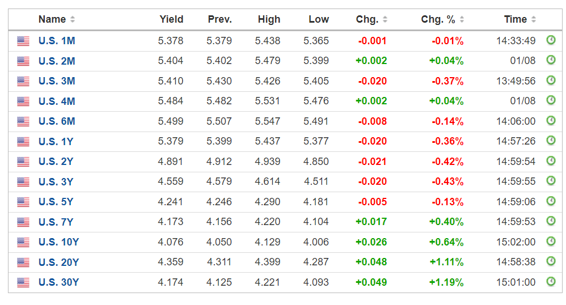Viewport: 566px width, 305px height.
Task: Open the U.S. 10Y bond link
Action: 59,242
